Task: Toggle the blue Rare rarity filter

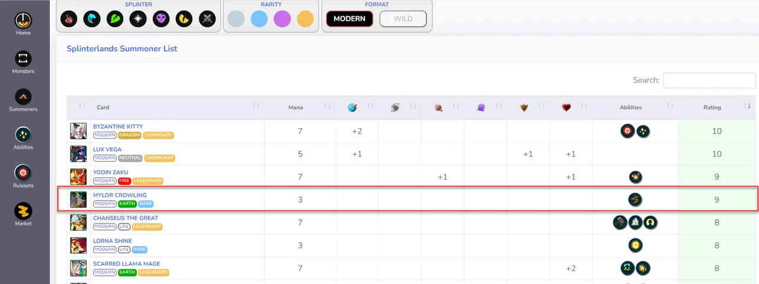Action: tap(259, 20)
